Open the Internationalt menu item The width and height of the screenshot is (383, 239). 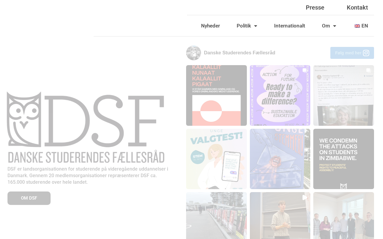[290, 26]
